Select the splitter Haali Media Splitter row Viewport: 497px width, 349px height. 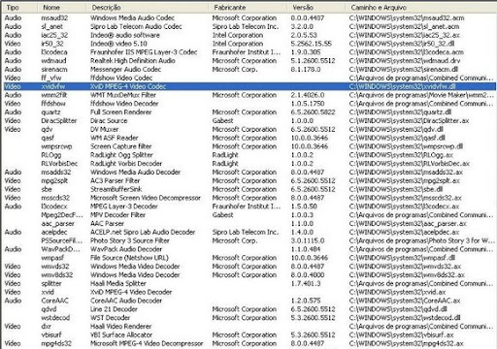[249, 283]
